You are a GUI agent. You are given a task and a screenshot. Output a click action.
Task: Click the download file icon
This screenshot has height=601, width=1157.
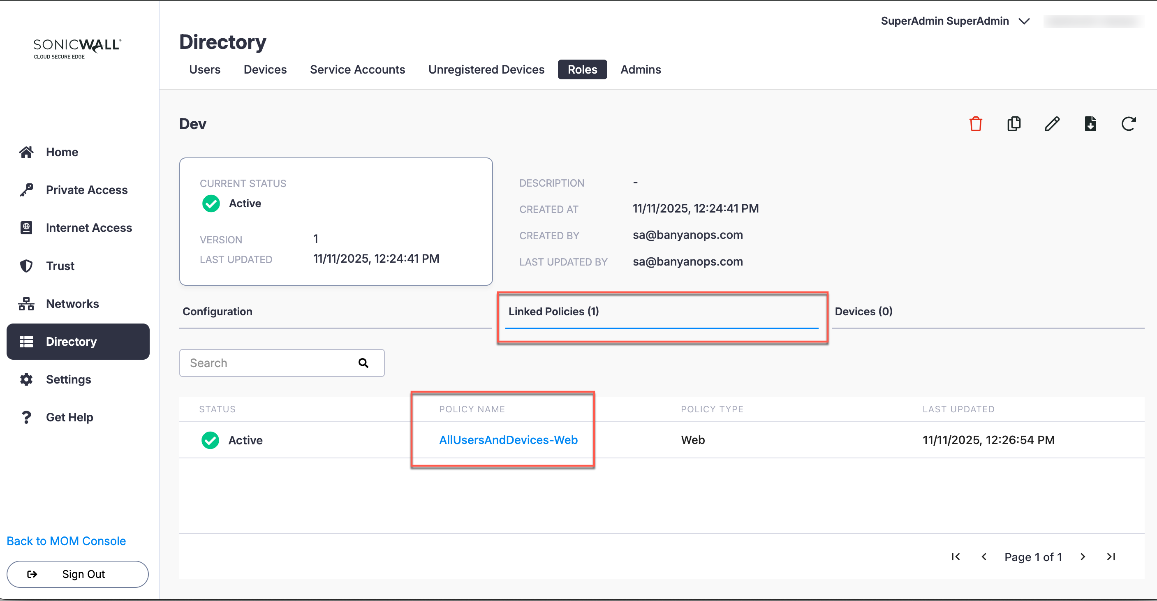tap(1090, 124)
